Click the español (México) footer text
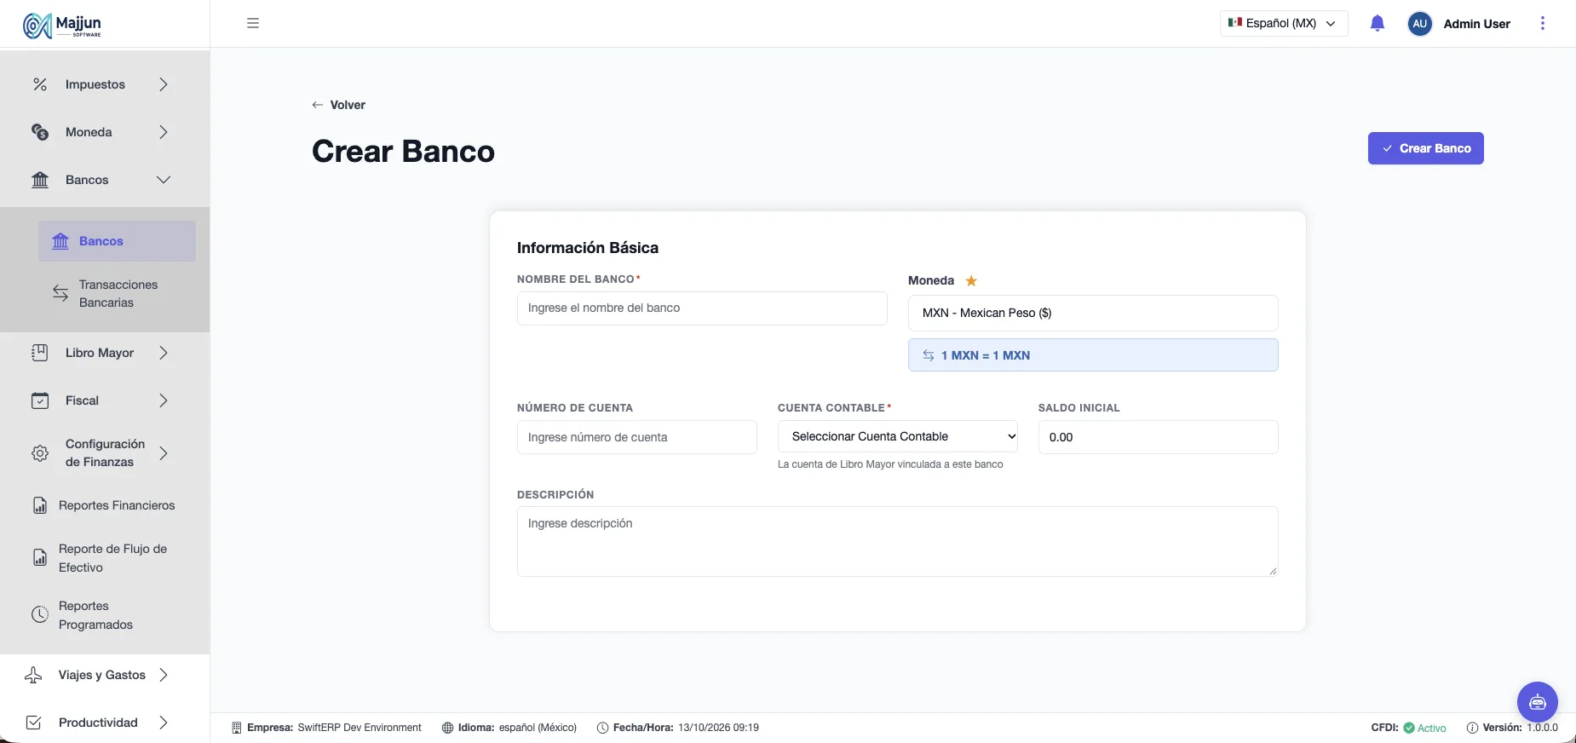The image size is (1576, 743). [538, 728]
